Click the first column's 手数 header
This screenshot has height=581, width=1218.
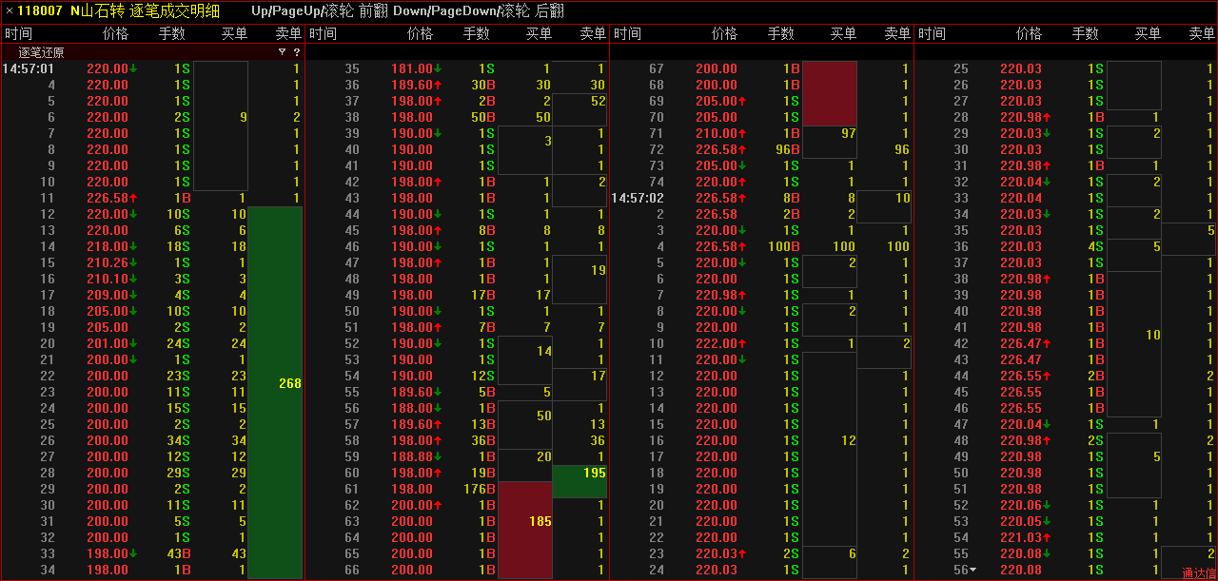(172, 33)
